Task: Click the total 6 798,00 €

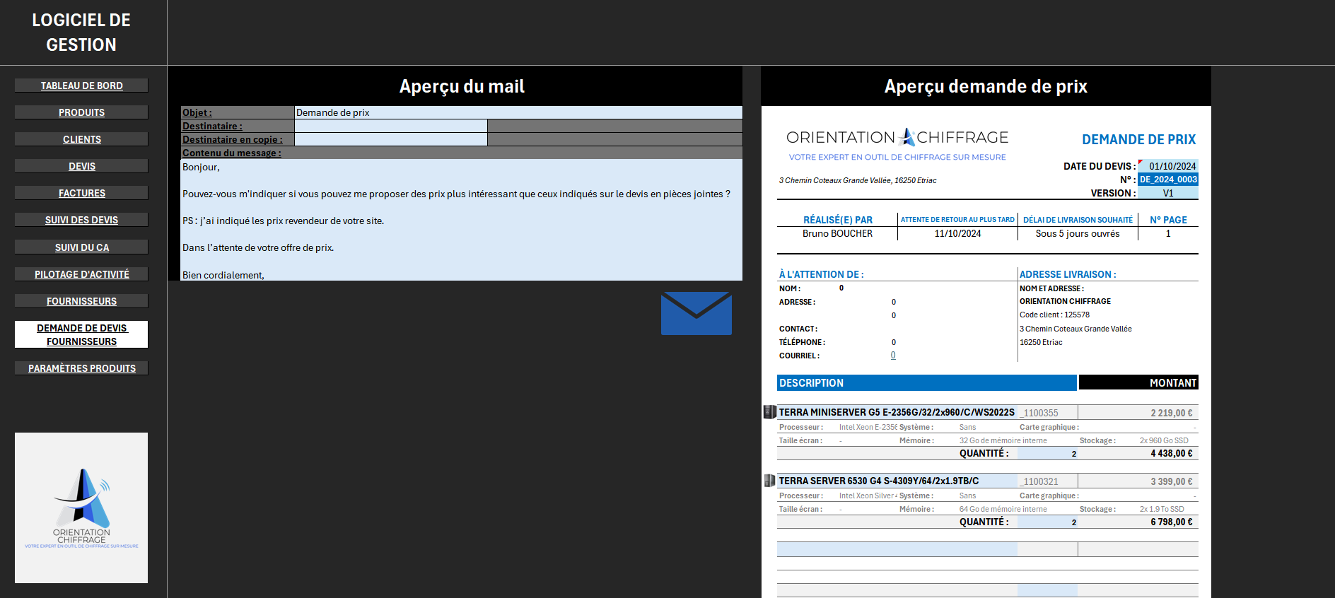Action: click(x=1172, y=522)
